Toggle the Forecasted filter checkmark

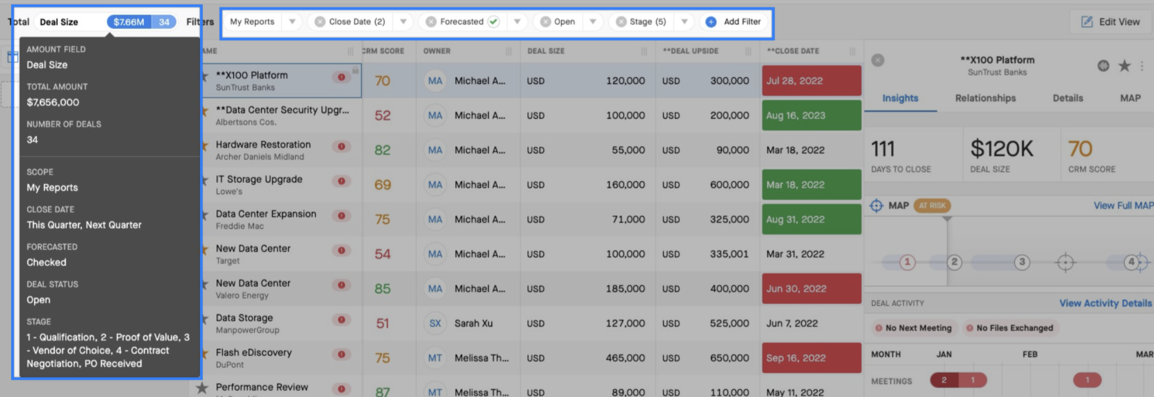click(x=493, y=22)
